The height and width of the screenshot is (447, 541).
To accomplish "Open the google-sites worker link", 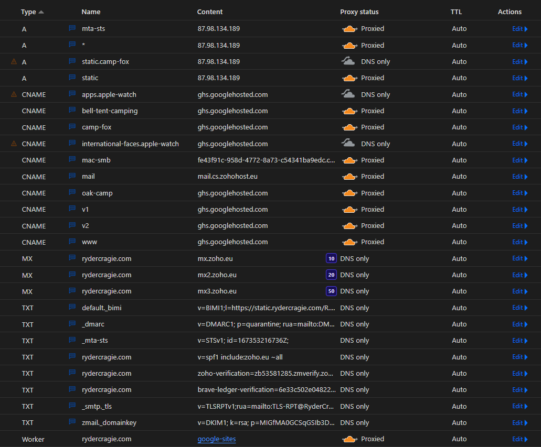I will coord(217,439).
